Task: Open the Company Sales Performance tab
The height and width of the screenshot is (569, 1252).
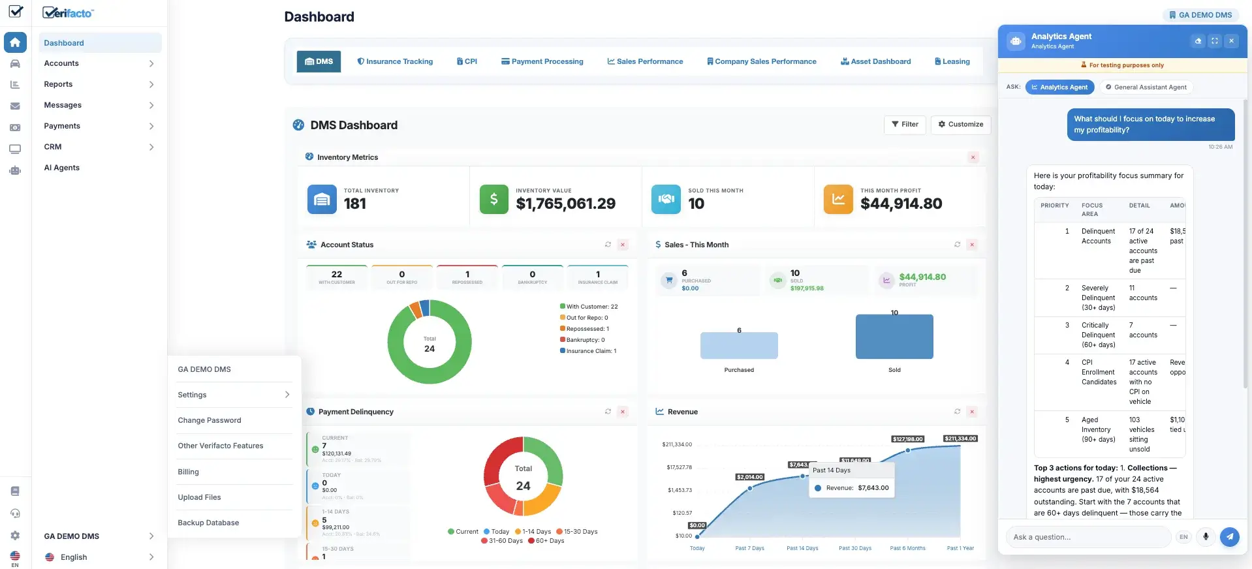Action: pyautogui.click(x=762, y=61)
